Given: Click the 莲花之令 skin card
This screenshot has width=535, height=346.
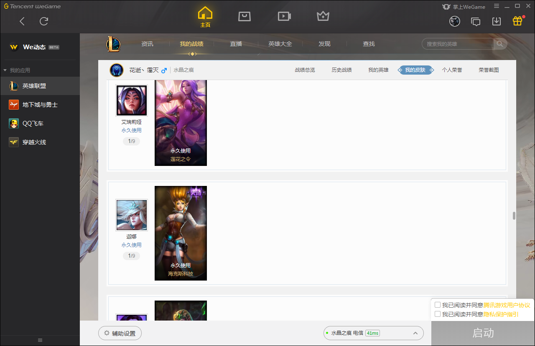Looking at the screenshot, I should (181, 123).
